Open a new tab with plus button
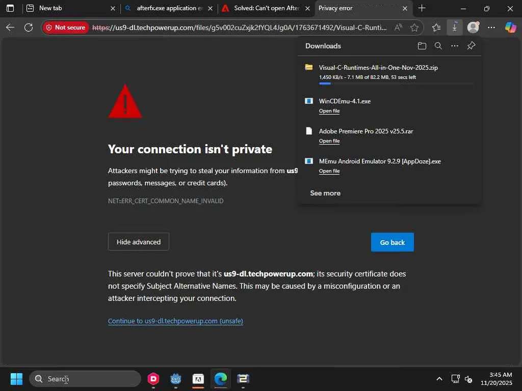 pos(422,8)
